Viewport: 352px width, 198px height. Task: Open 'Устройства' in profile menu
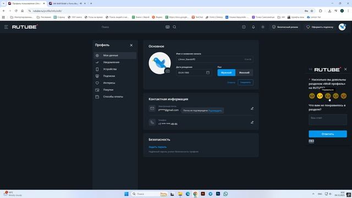click(115, 69)
